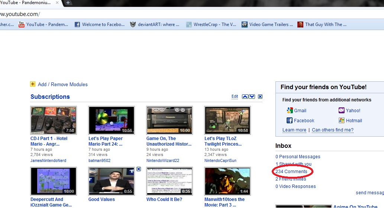Screen dimensions: 384x208
Task: Visit NintendoWizard22 channel
Action: click(163, 160)
